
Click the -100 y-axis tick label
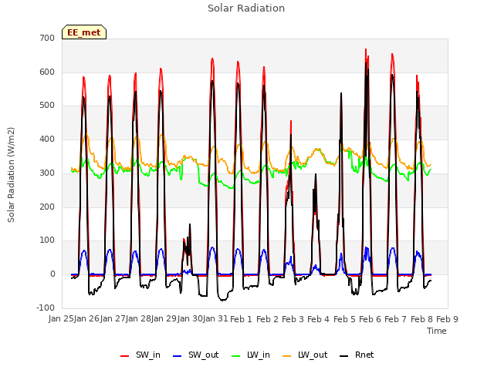point(46,308)
